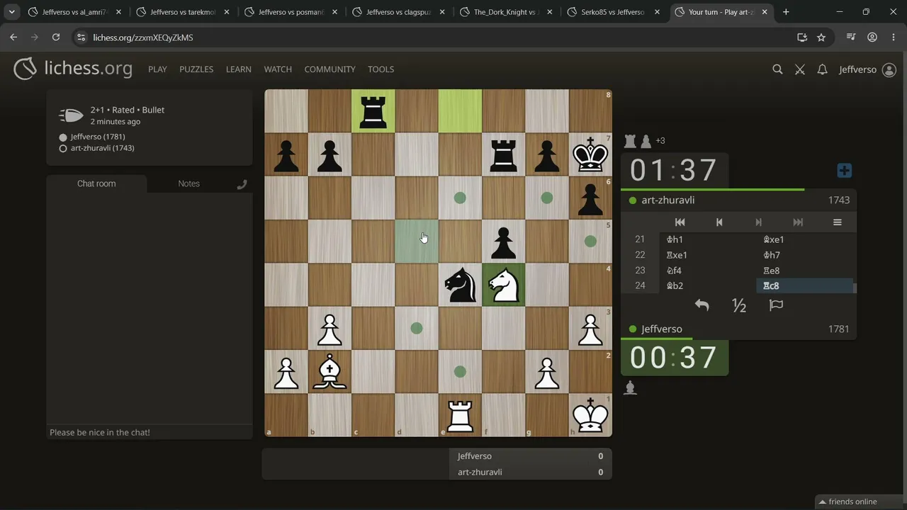Click Jeffverso in the crosstable
The image size is (907, 510).
click(x=474, y=456)
